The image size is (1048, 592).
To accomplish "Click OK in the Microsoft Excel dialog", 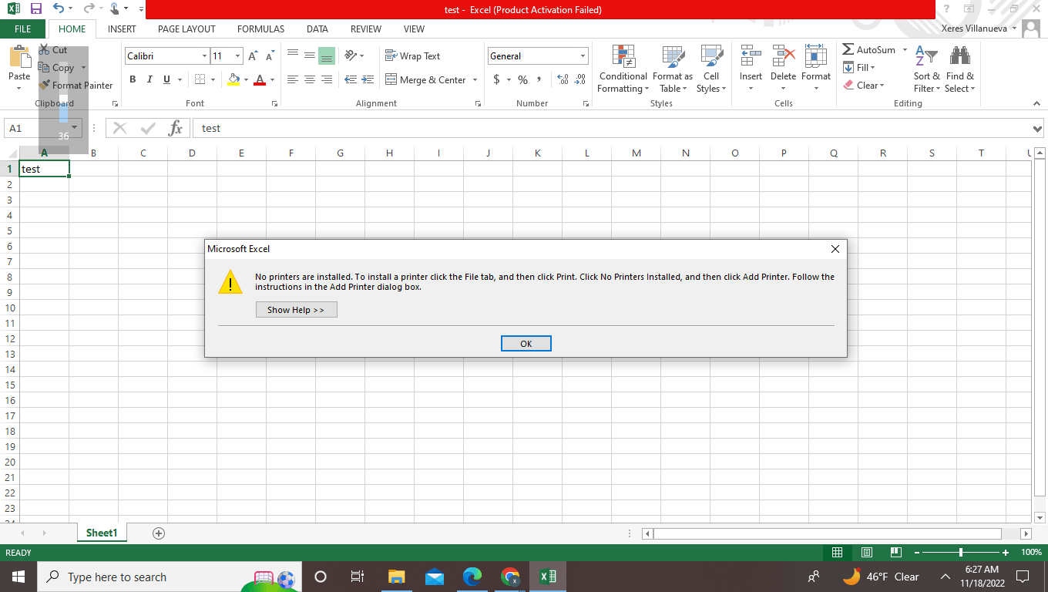I will (x=526, y=344).
